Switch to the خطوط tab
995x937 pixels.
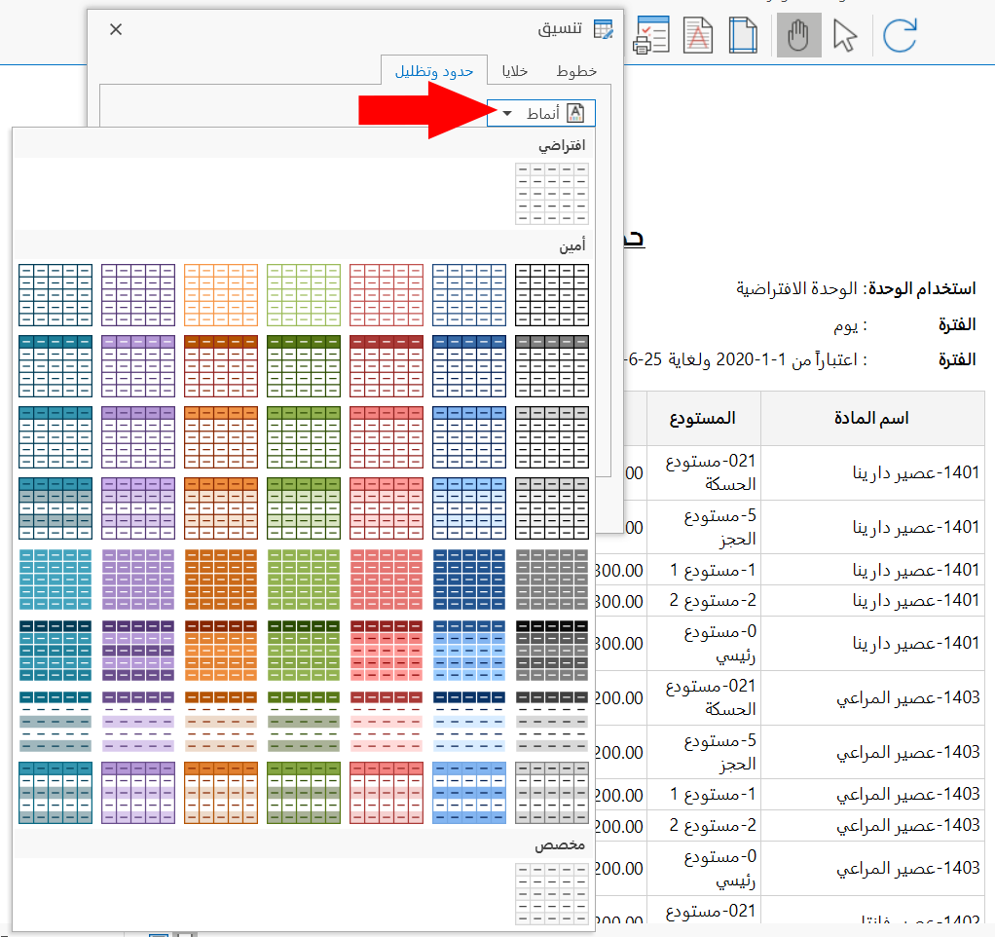[x=576, y=71]
